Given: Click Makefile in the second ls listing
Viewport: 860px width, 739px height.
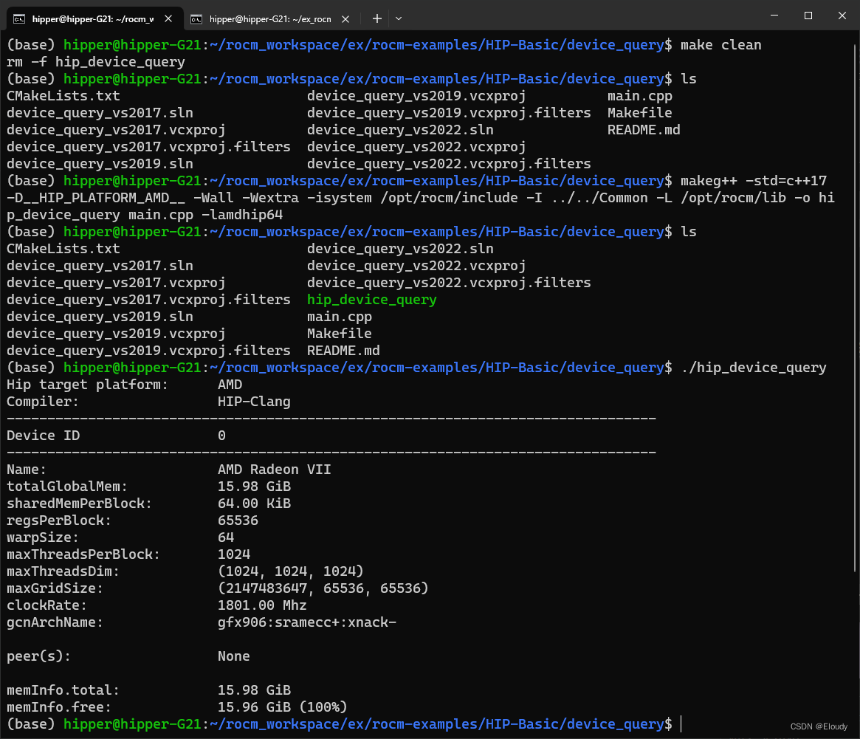Looking at the screenshot, I should (340, 334).
